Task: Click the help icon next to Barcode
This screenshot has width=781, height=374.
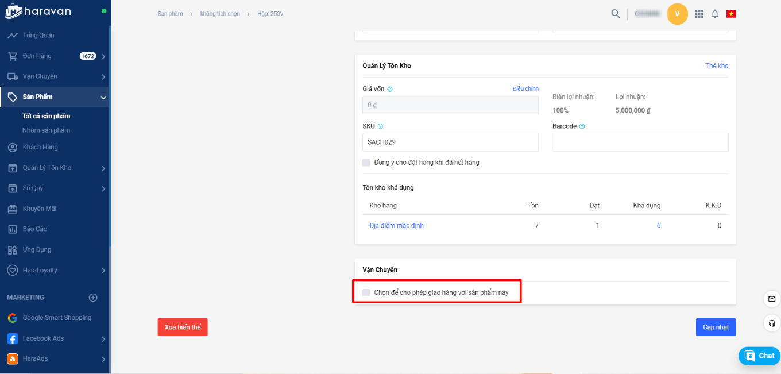Action: tap(582, 126)
